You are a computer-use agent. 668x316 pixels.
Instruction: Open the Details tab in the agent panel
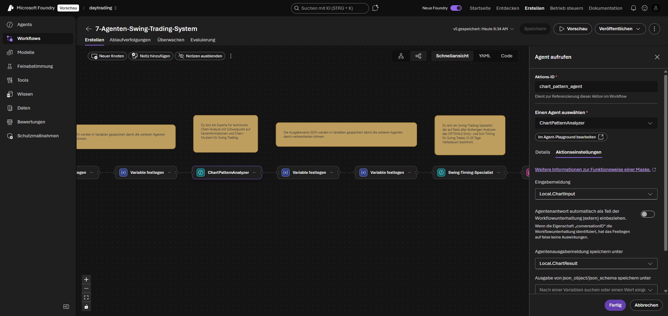point(542,152)
